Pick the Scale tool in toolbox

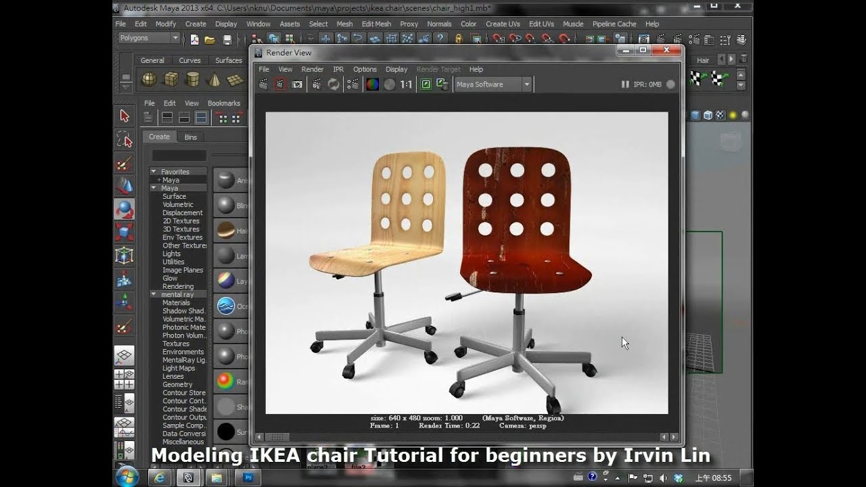click(124, 233)
